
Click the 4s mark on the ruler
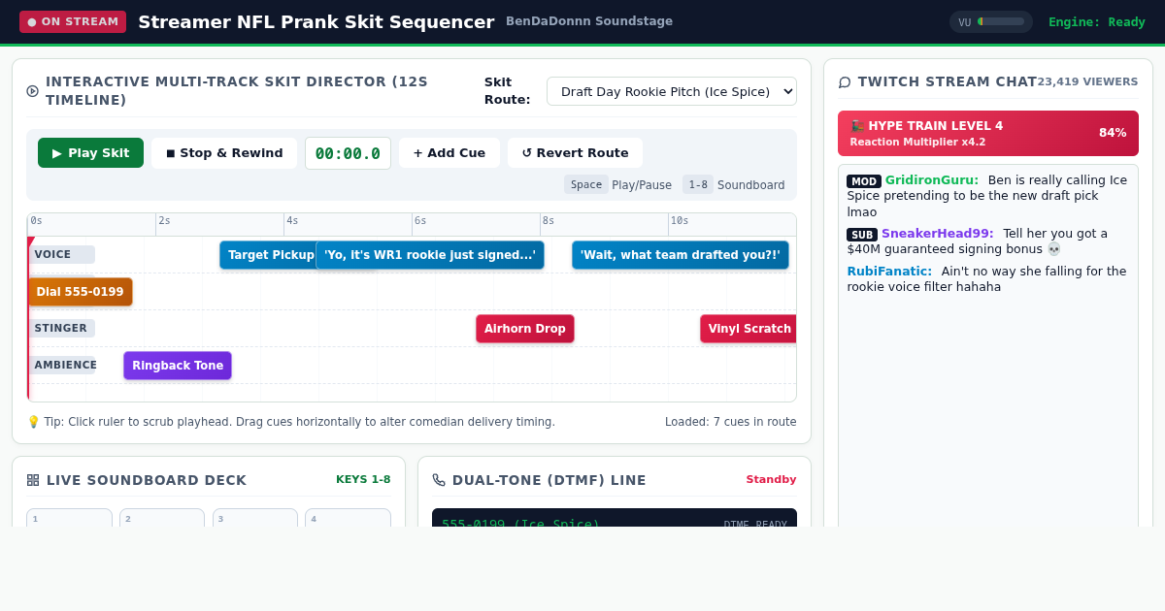(x=292, y=221)
